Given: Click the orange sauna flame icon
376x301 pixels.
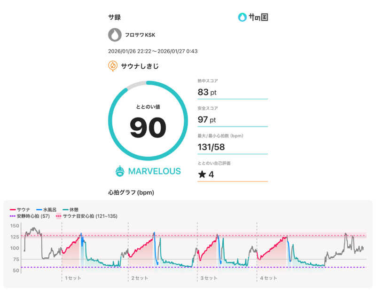Looking at the screenshot, I should coord(113,66).
